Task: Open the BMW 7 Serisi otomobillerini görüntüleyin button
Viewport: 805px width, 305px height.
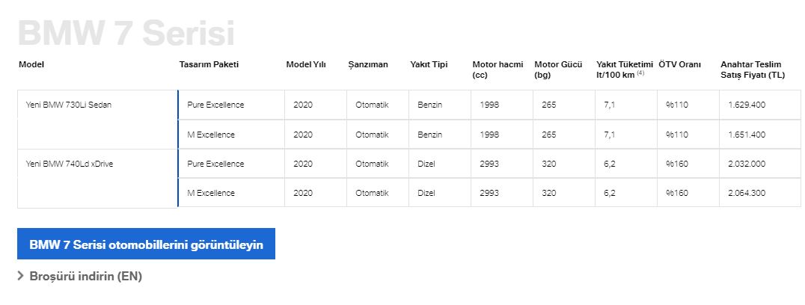Action: (x=147, y=244)
